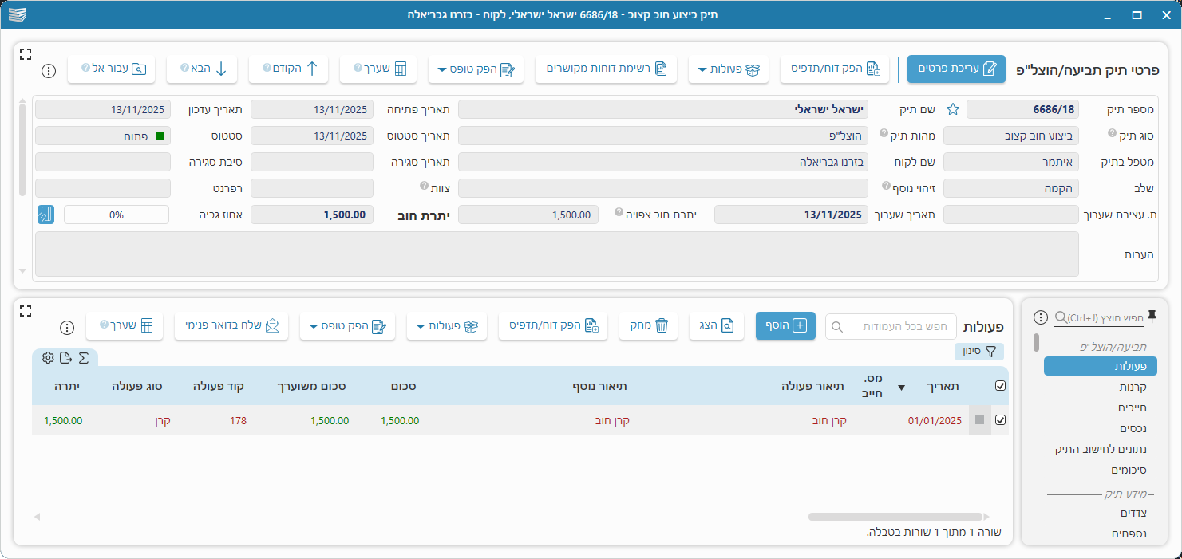This screenshot has width=1182, height=559.
Task: Toggle the סינון filter button
Action: coord(979,351)
